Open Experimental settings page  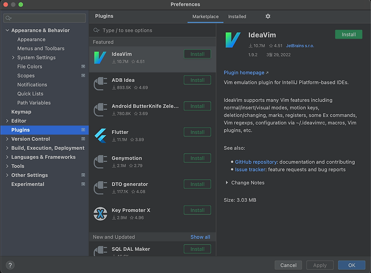[28, 184]
